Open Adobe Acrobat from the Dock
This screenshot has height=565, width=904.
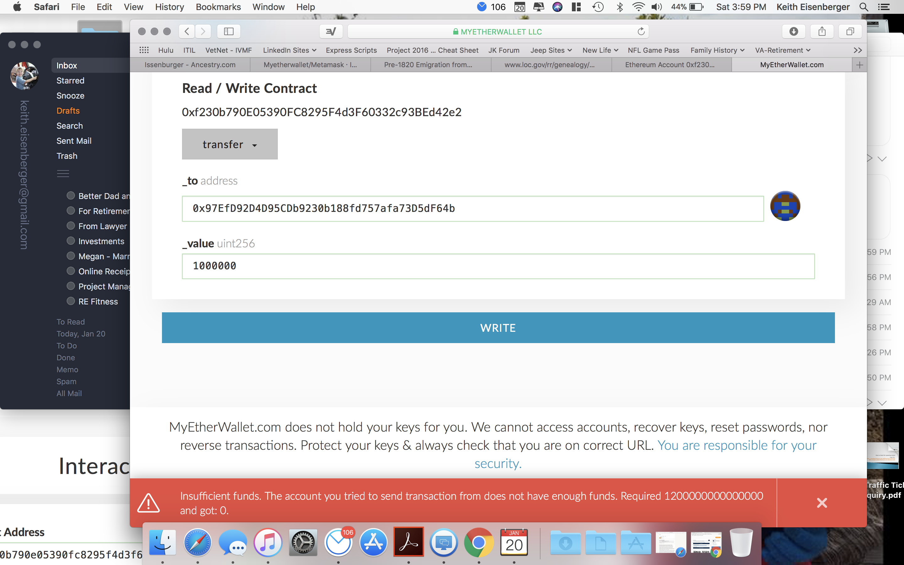tap(408, 543)
